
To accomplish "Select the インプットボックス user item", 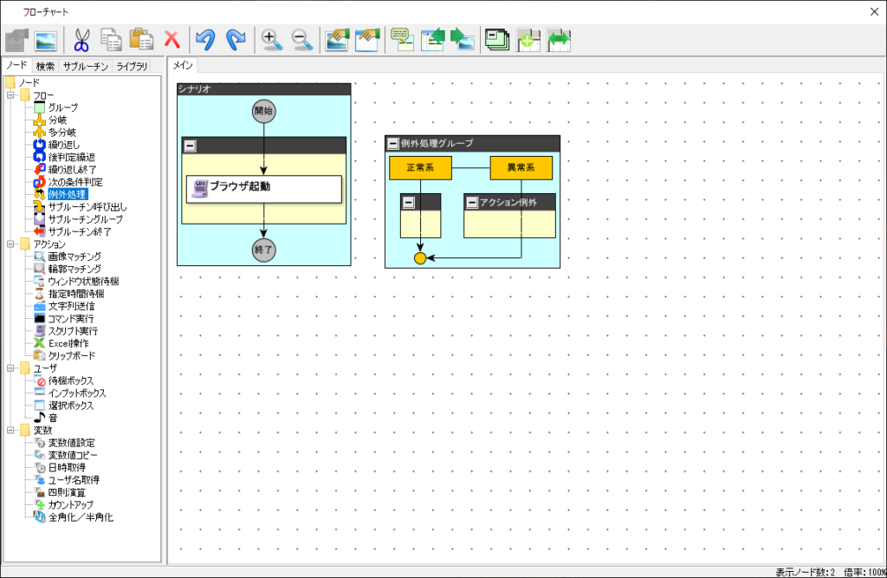I will pyautogui.click(x=77, y=393).
